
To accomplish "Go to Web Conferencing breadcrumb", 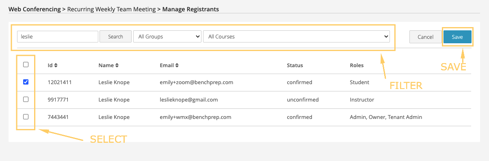I will 35,9.
